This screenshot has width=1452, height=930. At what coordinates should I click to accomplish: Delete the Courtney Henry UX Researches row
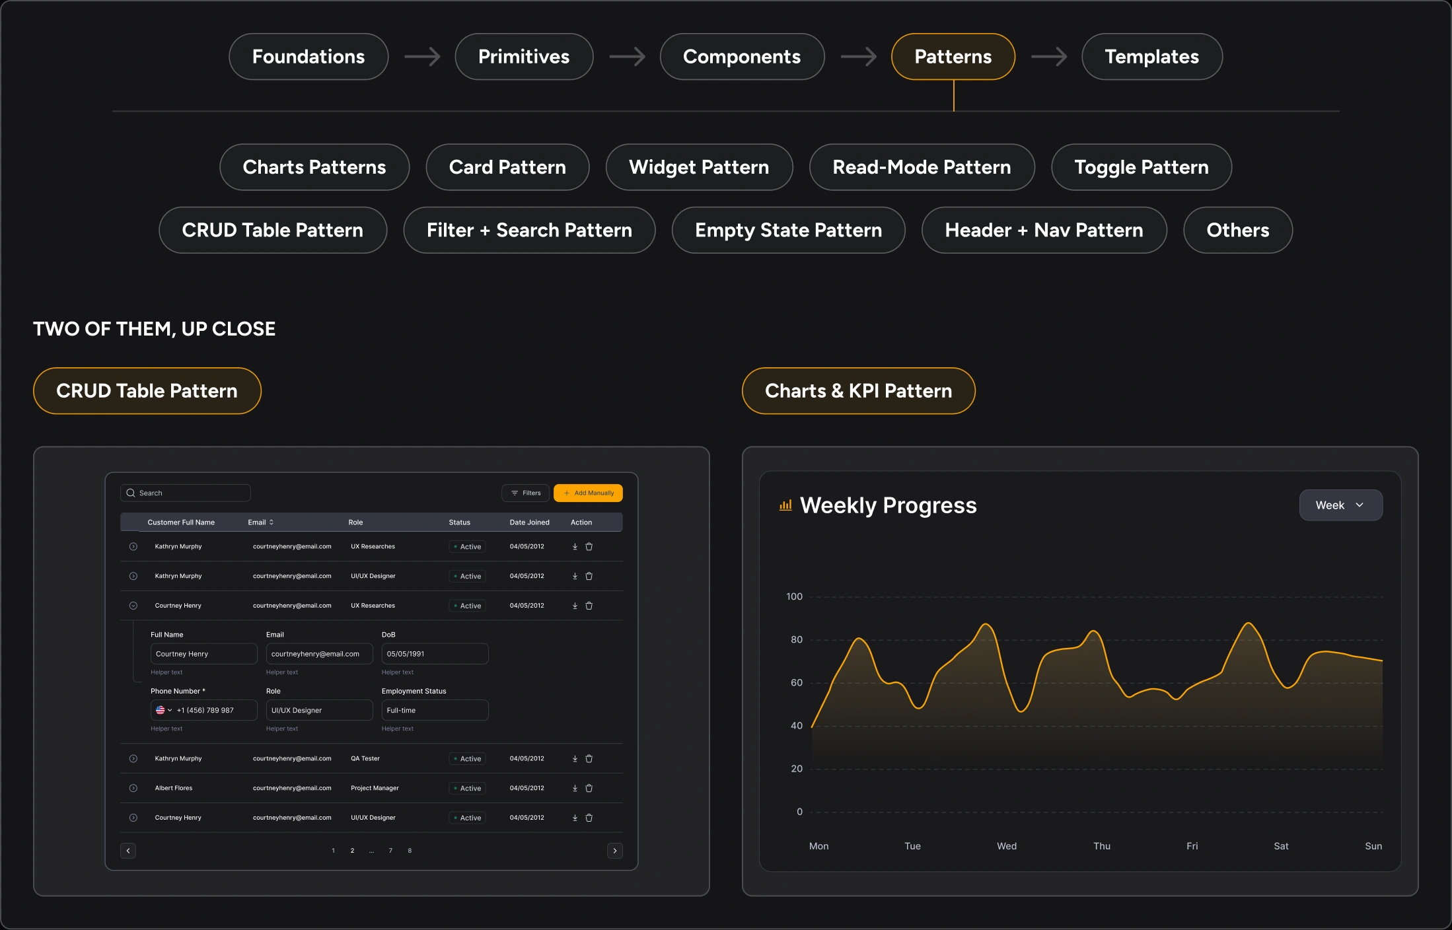coord(589,606)
